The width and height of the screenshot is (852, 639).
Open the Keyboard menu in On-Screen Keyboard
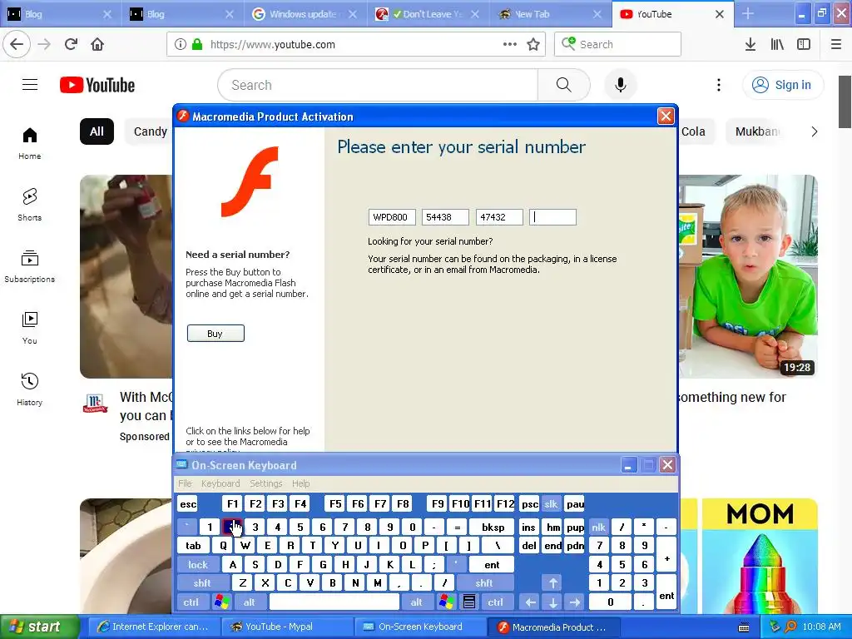pyautogui.click(x=220, y=483)
